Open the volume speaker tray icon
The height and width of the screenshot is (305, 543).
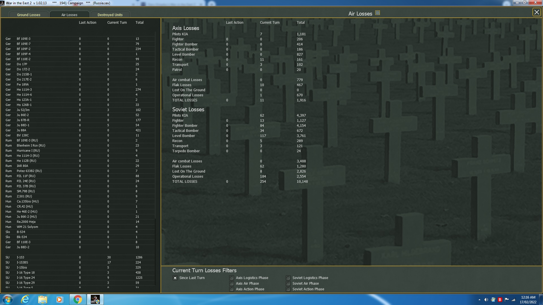(x=486, y=300)
